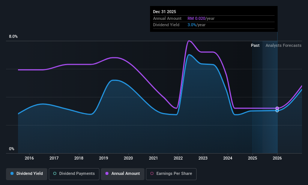Click the 2023 x-axis label
Viewport: 308px width, 185px height.
pyautogui.click(x=203, y=158)
